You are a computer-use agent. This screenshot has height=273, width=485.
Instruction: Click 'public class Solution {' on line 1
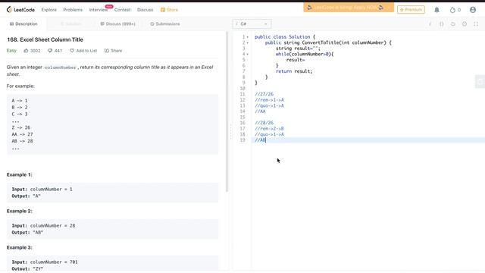(285, 37)
